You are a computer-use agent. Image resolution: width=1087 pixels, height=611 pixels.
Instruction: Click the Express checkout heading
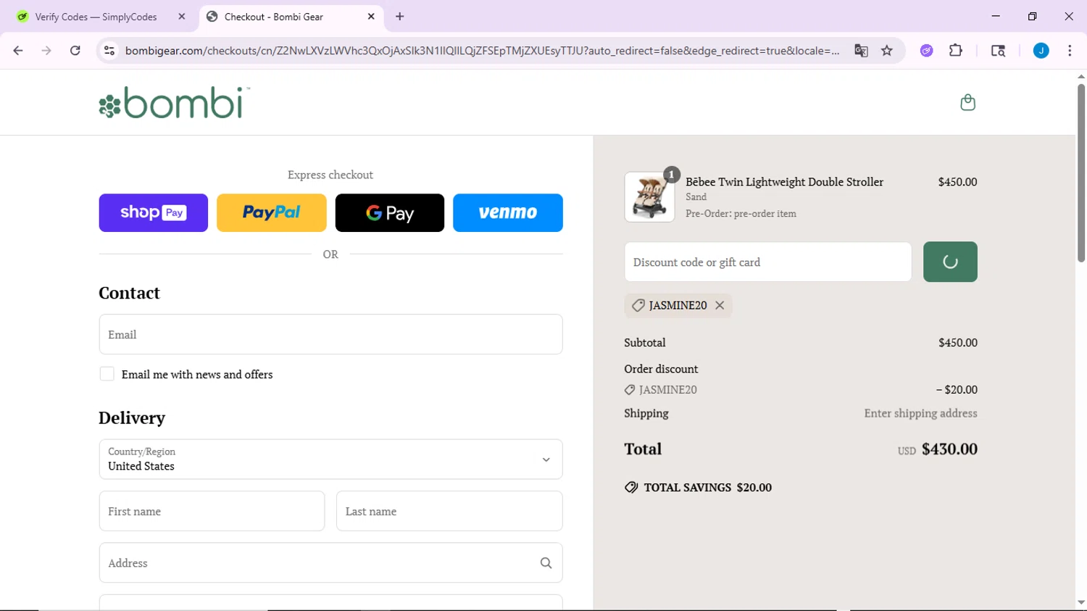pyautogui.click(x=330, y=175)
